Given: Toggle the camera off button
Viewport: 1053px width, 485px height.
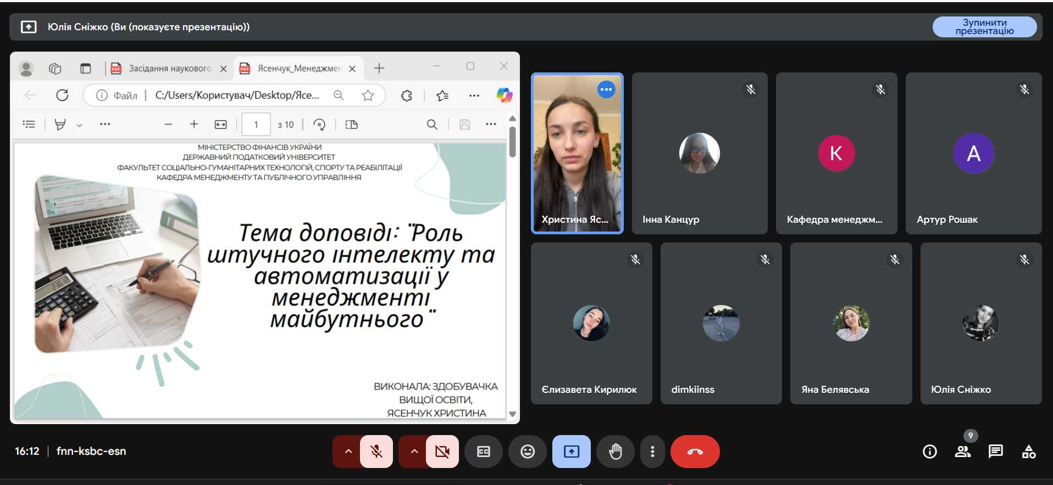Looking at the screenshot, I should 442,452.
